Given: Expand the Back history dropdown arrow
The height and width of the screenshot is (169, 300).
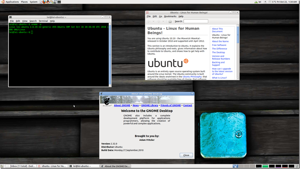Looking at the screenshot, I should pyautogui.click(x=154, y=21).
